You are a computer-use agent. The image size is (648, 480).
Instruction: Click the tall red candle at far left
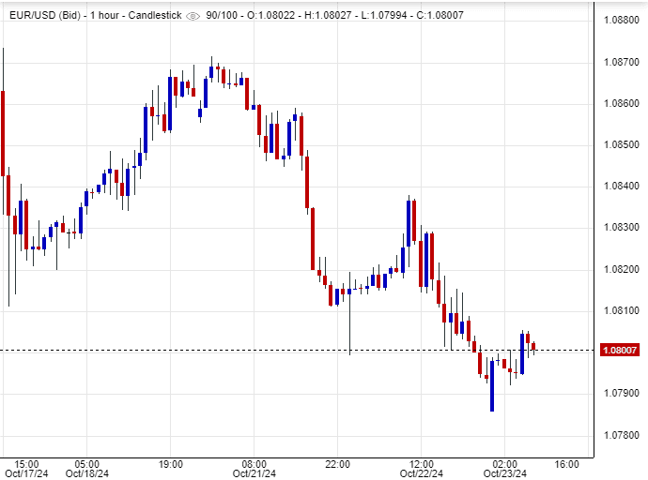[4, 150]
